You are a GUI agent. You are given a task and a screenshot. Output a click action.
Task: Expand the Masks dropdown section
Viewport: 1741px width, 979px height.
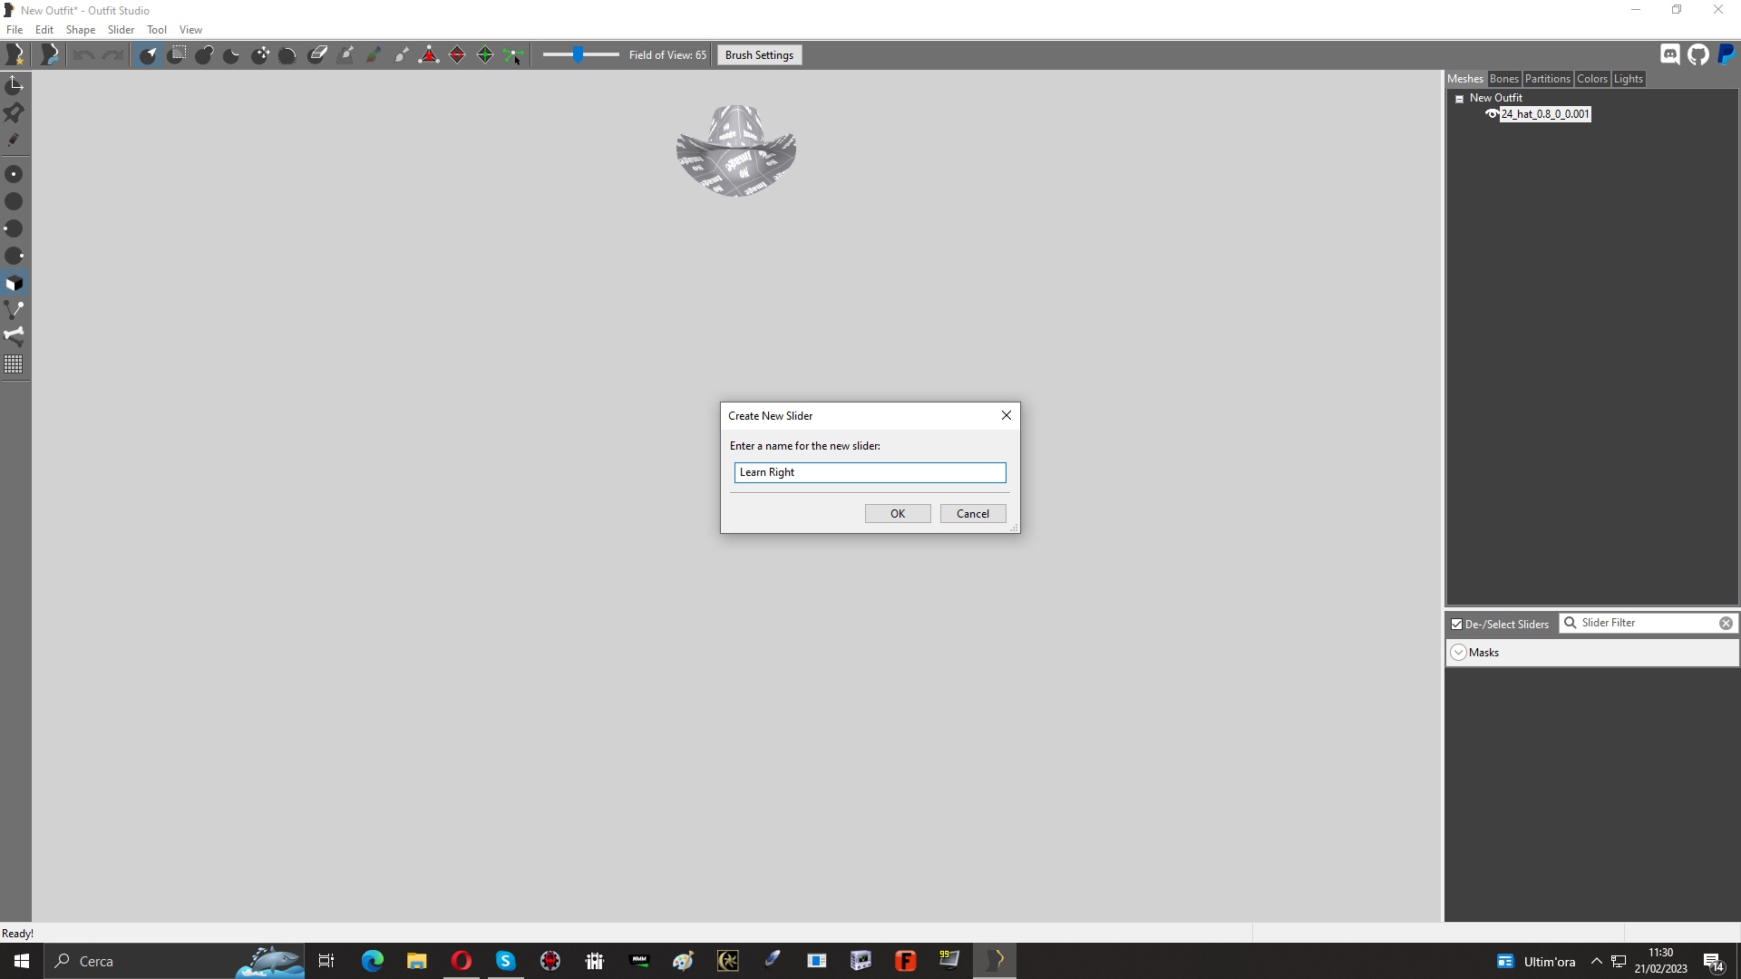point(1458,653)
